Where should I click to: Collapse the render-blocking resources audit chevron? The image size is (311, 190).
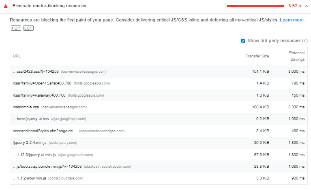(306, 6)
